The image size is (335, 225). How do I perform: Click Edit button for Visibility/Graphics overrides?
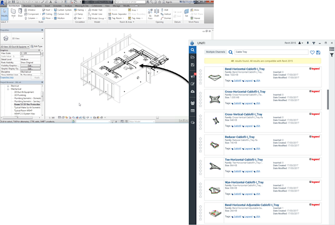pyautogui.click(x=30, y=66)
